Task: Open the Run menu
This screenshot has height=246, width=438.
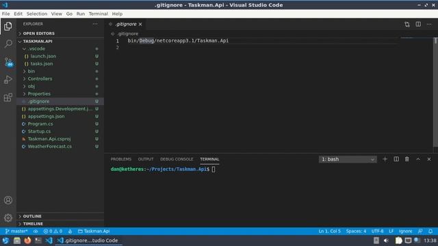Action: [81, 14]
